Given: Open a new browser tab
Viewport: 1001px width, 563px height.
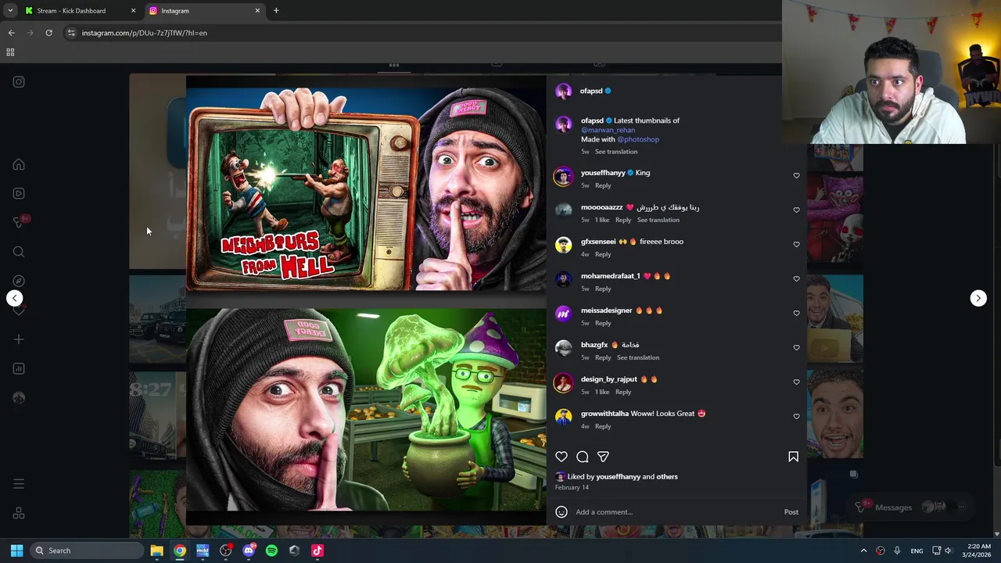Looking at the screenshot, I should (276, 11).
